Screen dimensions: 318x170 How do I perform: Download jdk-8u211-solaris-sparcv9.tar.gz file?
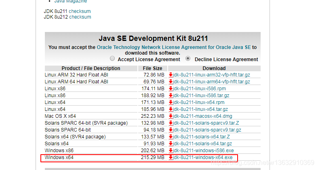pos(207,130)
